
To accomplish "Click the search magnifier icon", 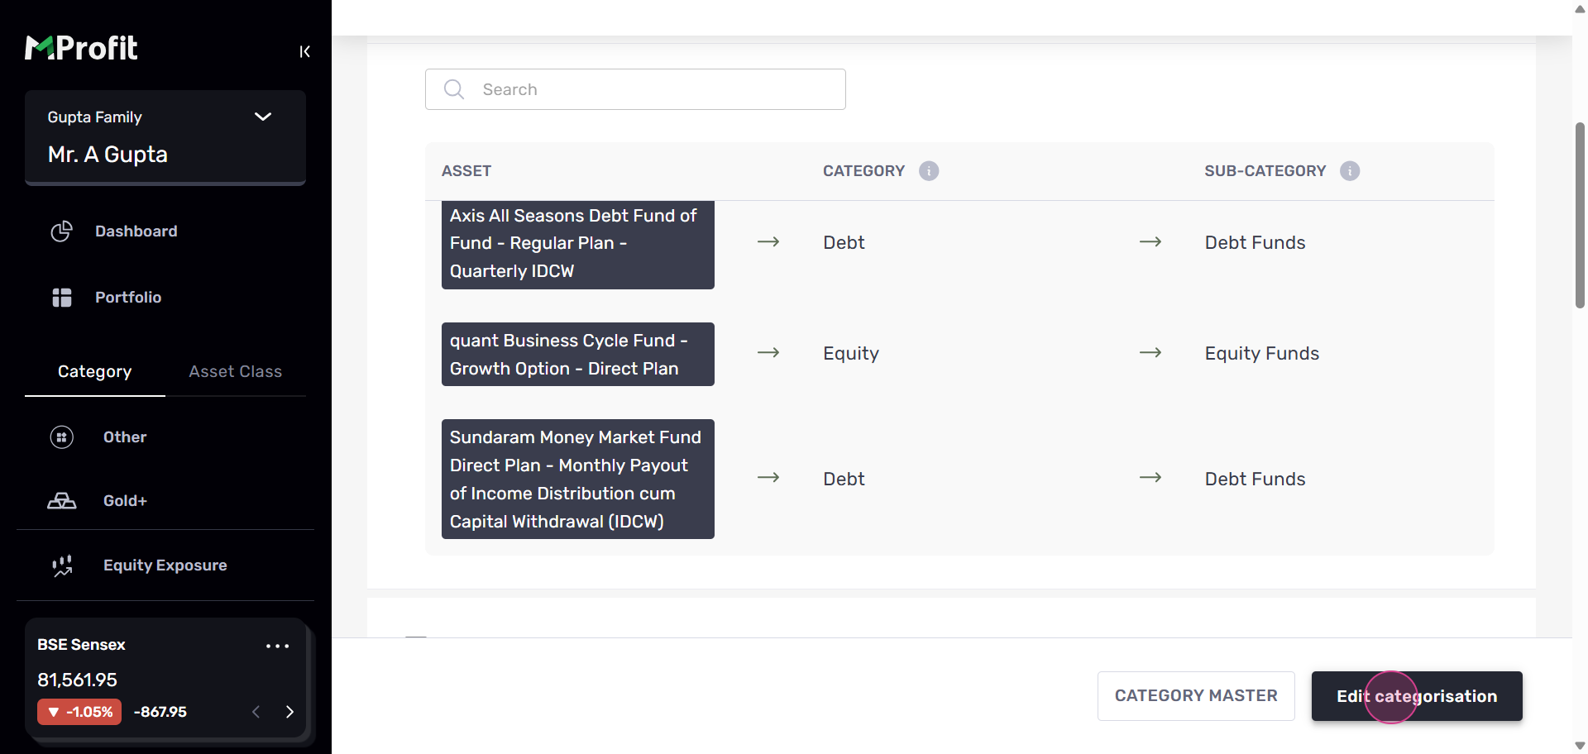I will (x=454, y=89).
